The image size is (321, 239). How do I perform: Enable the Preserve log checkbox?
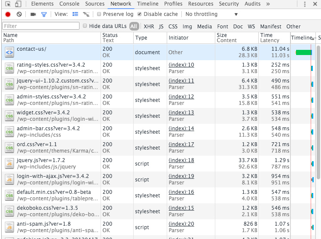(99, 14)
